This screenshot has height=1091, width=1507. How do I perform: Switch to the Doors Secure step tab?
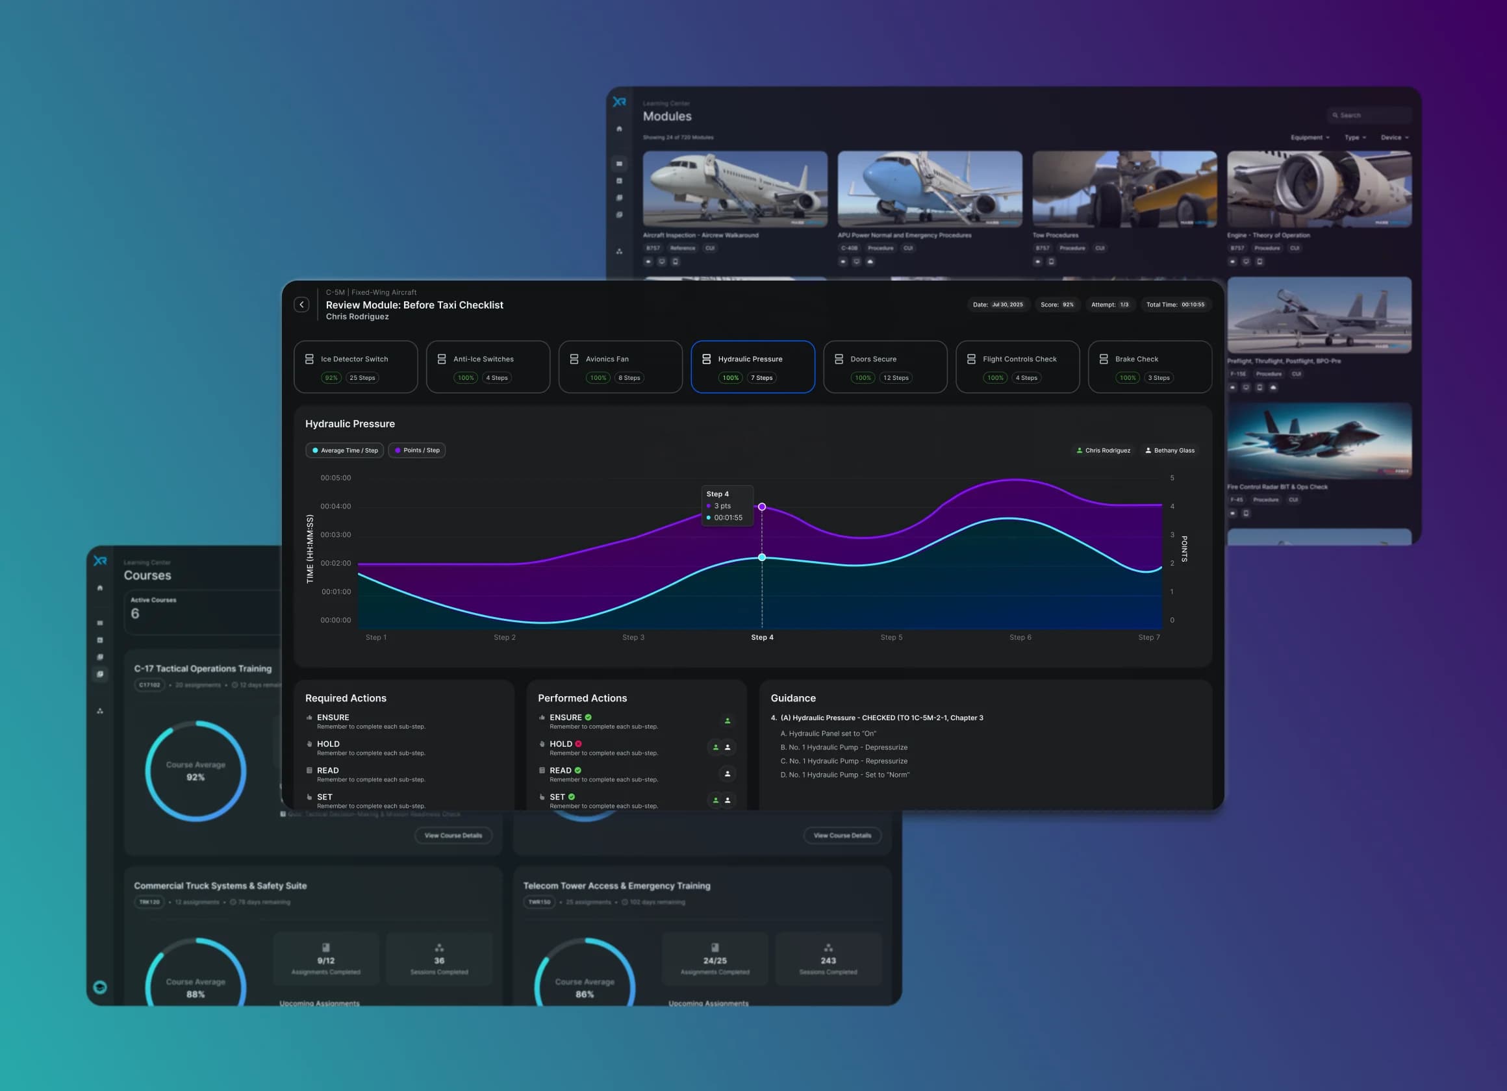(x=885, y=367)
